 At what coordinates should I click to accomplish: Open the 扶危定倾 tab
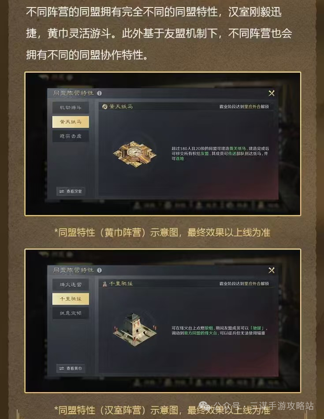pyautogui.click(x=71, y=313)
